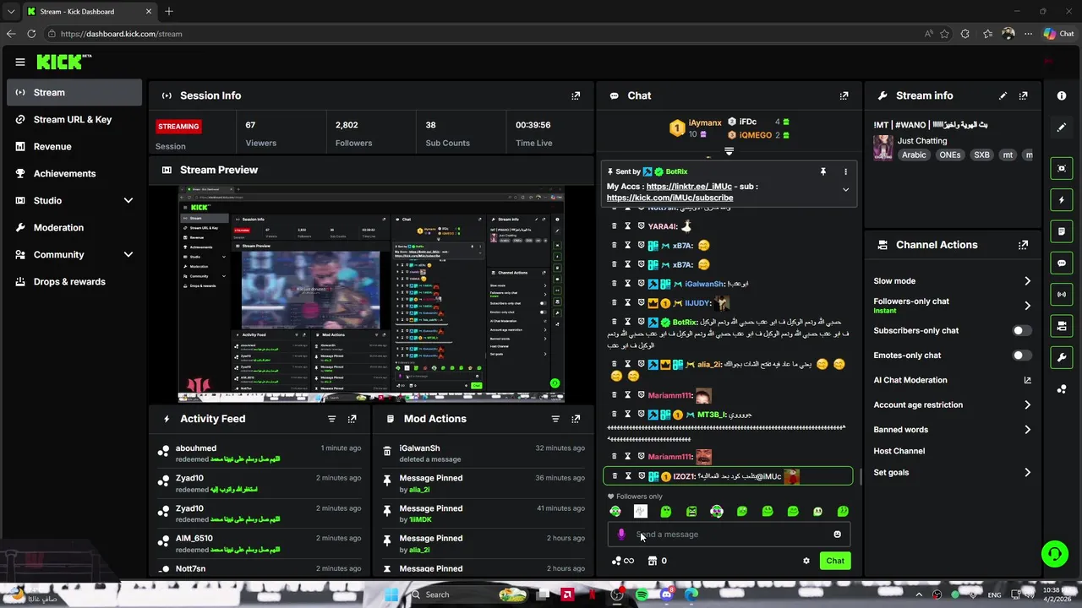This screenshot has width=1082, height=608.
Task: Insert the angry green emote
Action: pos(691,512)
